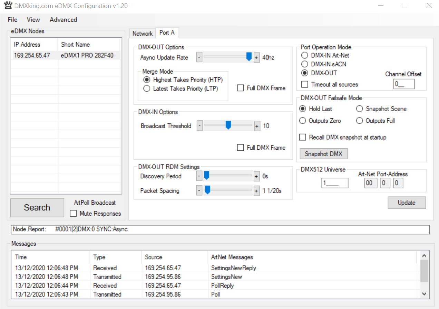This screenshot has width=439, height=309.
Task: Decrease Async Update Rate with minus button
Action: pos(199,57)
